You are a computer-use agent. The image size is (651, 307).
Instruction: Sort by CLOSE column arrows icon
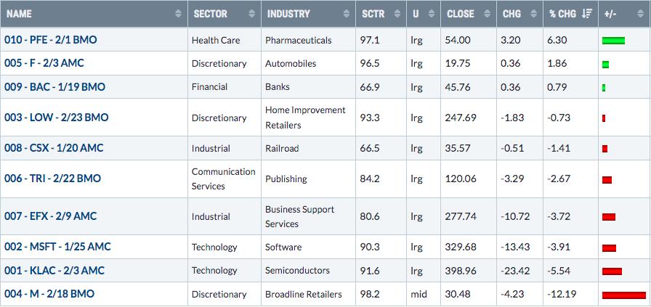[488, 14]
